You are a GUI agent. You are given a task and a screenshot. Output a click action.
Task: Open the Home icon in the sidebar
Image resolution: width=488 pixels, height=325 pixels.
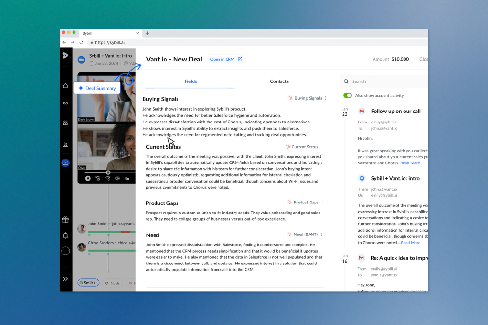(x=65, y=85)
